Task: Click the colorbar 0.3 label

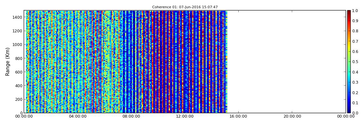Action: tap(355, 82)
